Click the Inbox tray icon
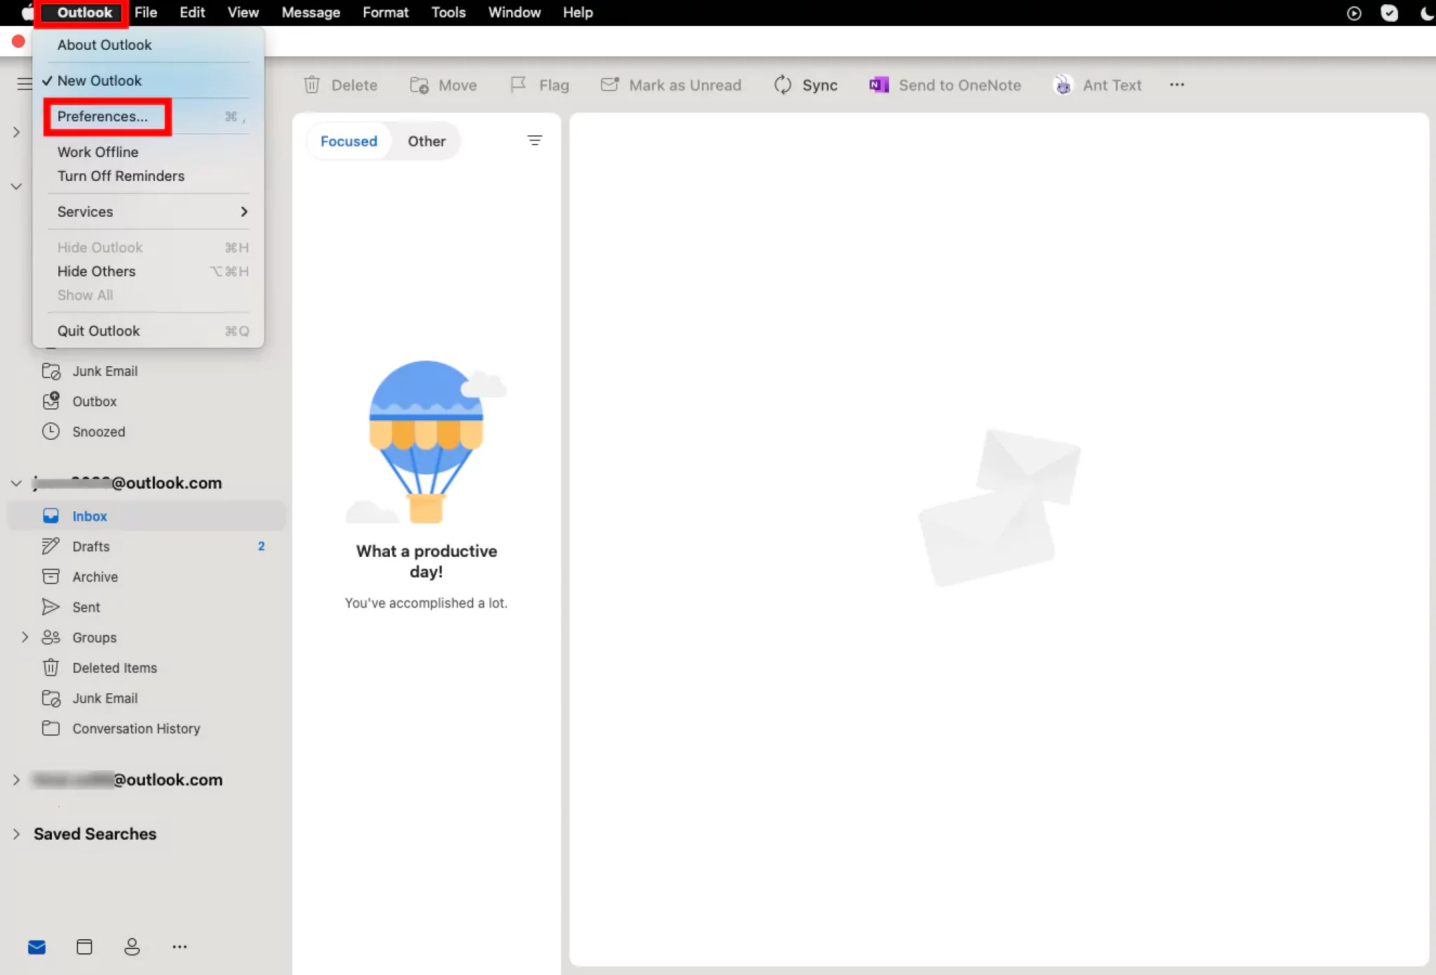This screenshot has height=975, width=1436. click(50, 516)
